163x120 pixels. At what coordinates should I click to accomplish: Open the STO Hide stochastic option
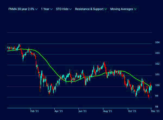click(x=62, y=9)
